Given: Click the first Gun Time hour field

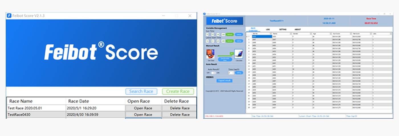Looking at the screenshot, I should [x=207, y=35].
